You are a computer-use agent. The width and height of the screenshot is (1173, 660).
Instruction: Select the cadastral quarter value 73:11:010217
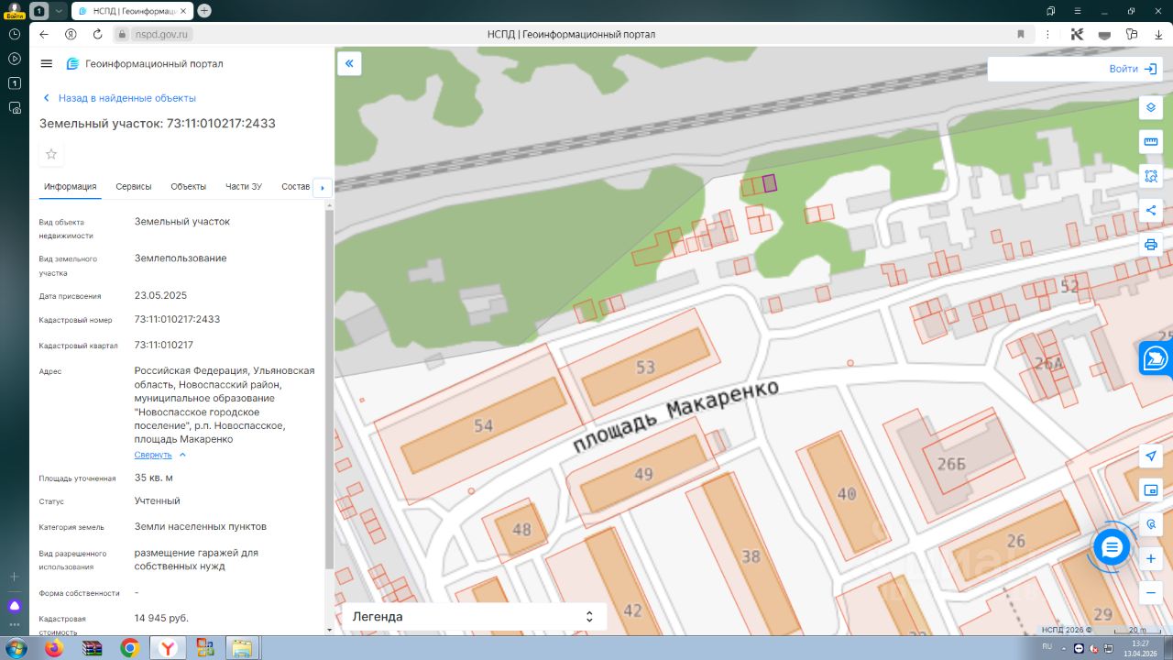pos(164,345)
